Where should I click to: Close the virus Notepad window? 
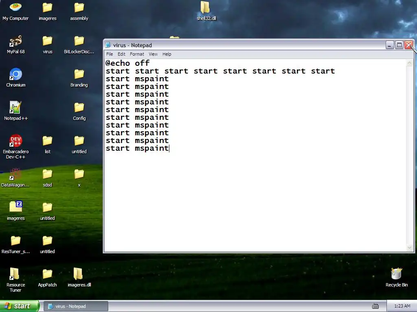coord(408,45)
